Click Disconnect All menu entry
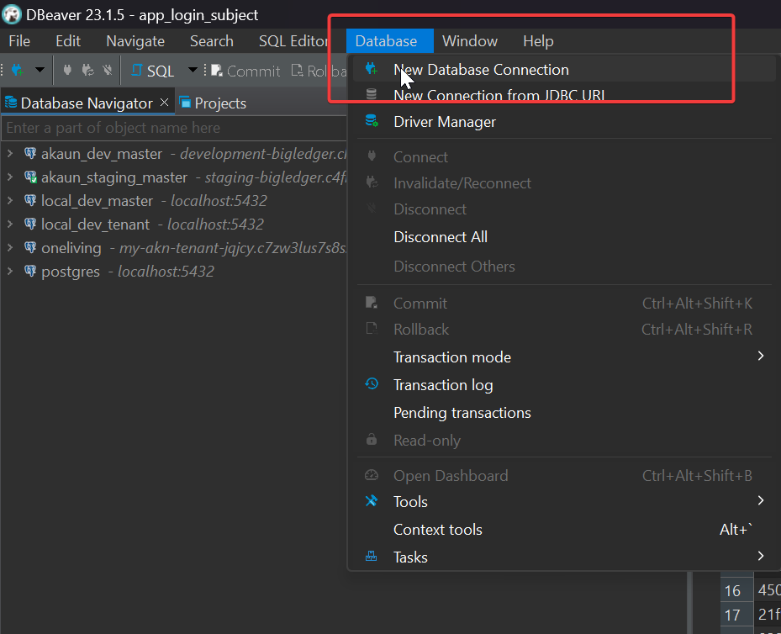Viewport: 781px width, 634px height. pos(441,237)
